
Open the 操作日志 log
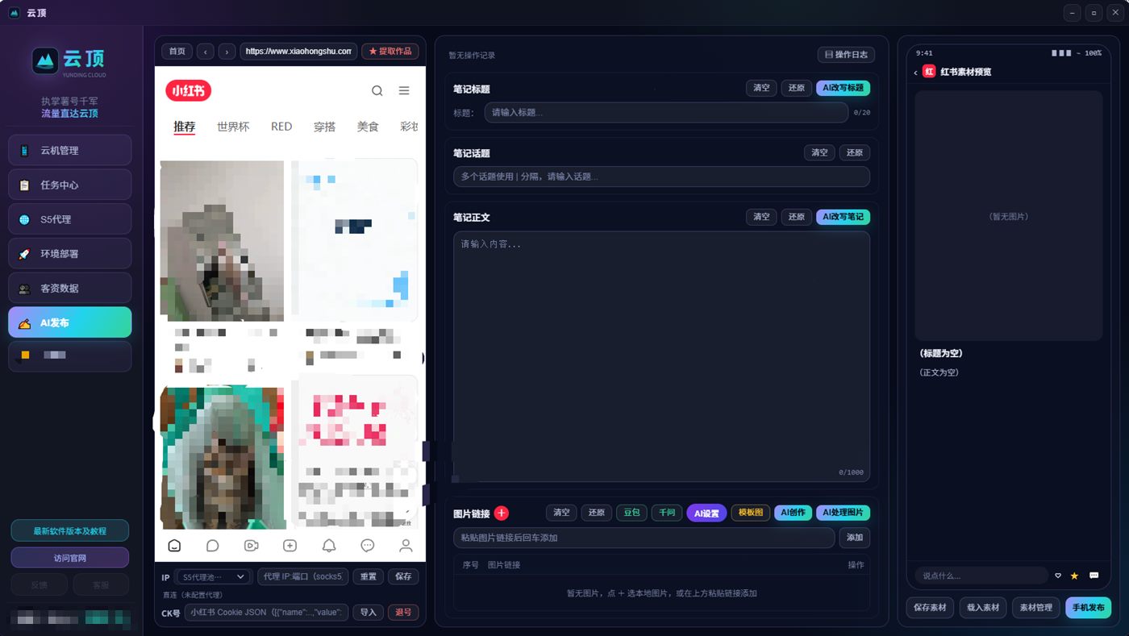(x=846, y=55)
